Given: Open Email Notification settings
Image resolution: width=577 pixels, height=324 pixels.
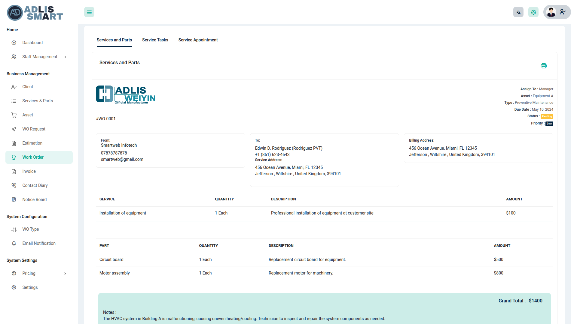Looking at the screenshot, I should click(x=39, y=243).
